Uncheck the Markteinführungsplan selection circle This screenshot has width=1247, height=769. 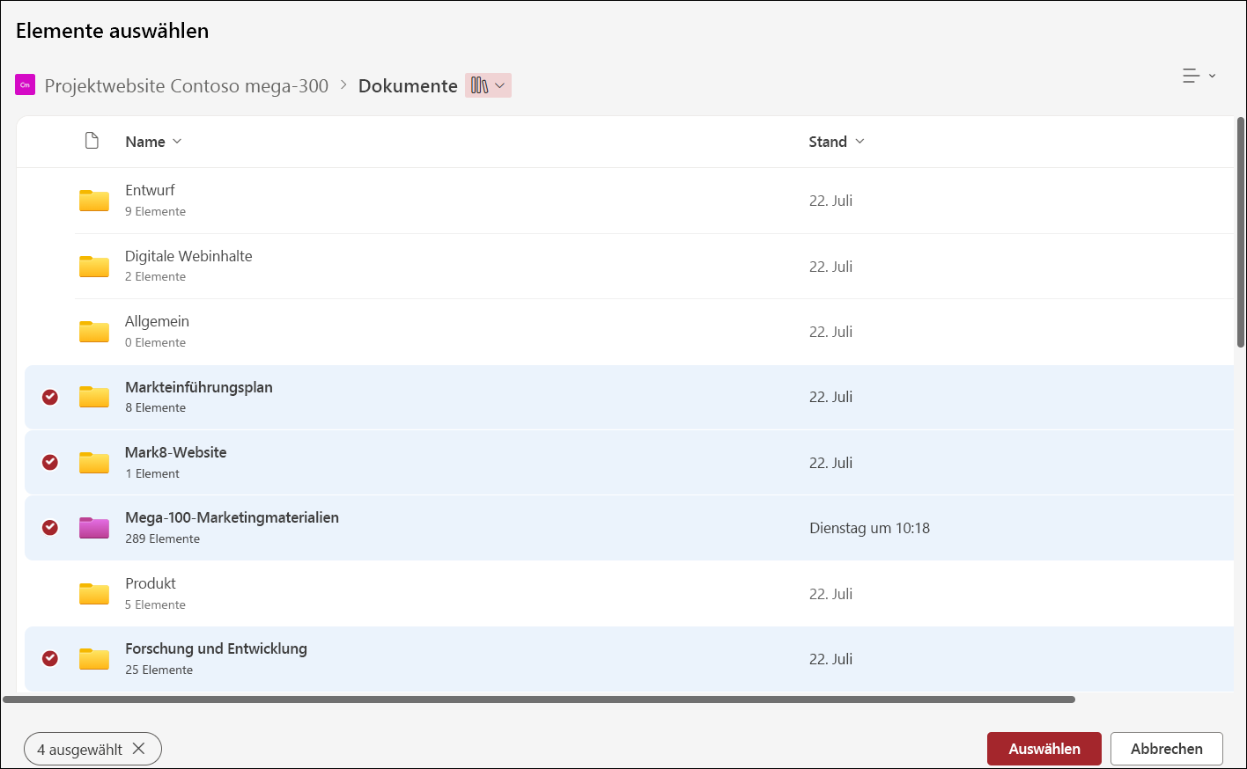pos(50,397)
